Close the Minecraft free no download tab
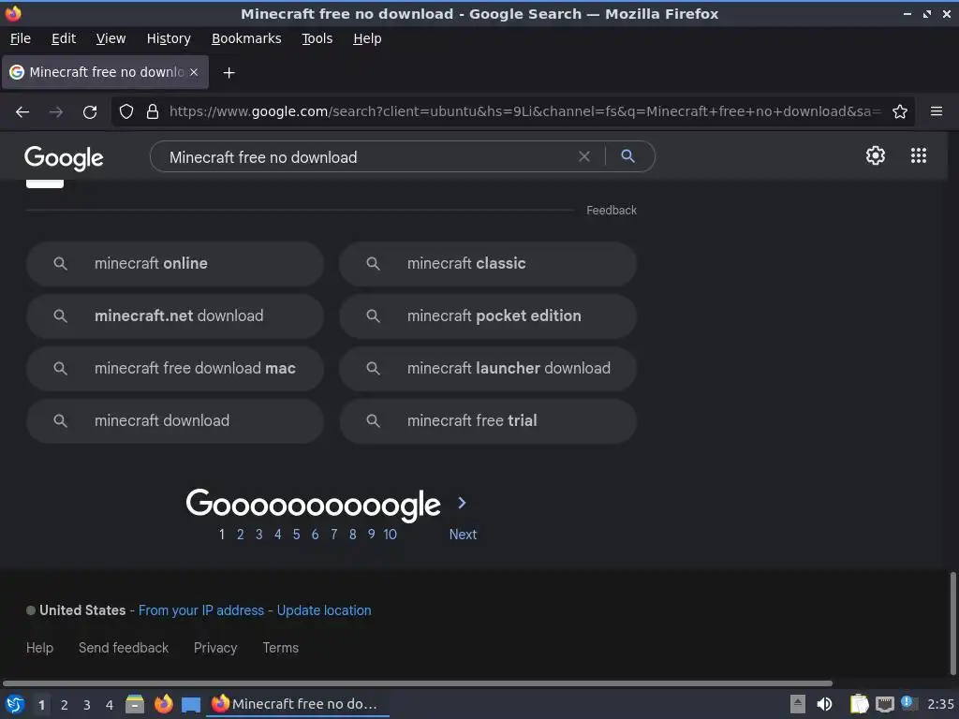 click(194, 72)
